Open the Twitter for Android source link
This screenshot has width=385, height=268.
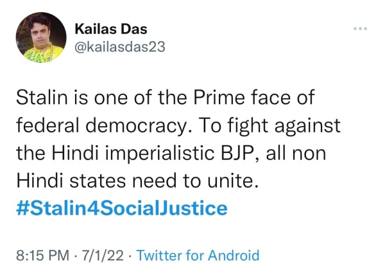click(x=198, y=255)
